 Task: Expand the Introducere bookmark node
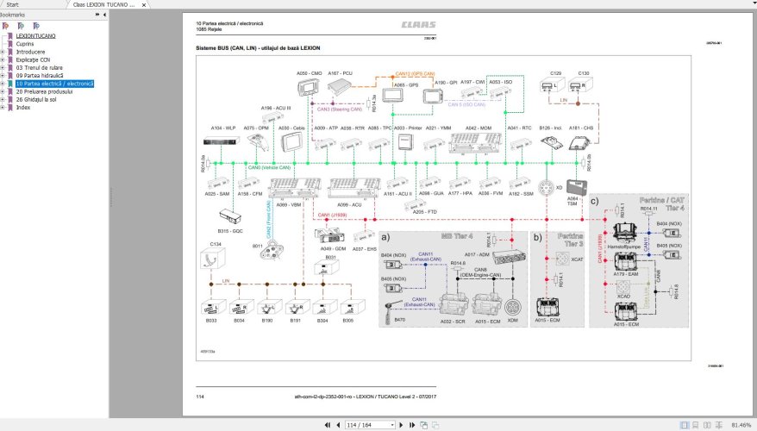[3, 52]
